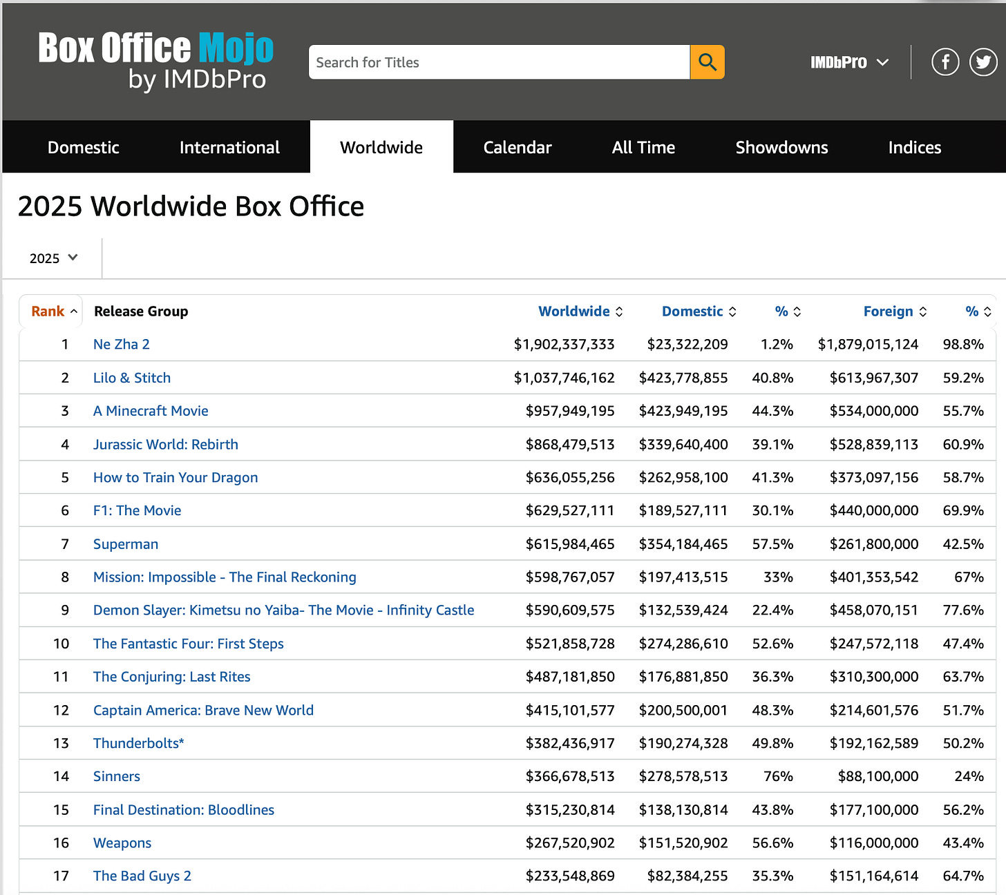1006x895 pixels.
Task: Go to the Showdowns tab
Action: coord(781,147)
